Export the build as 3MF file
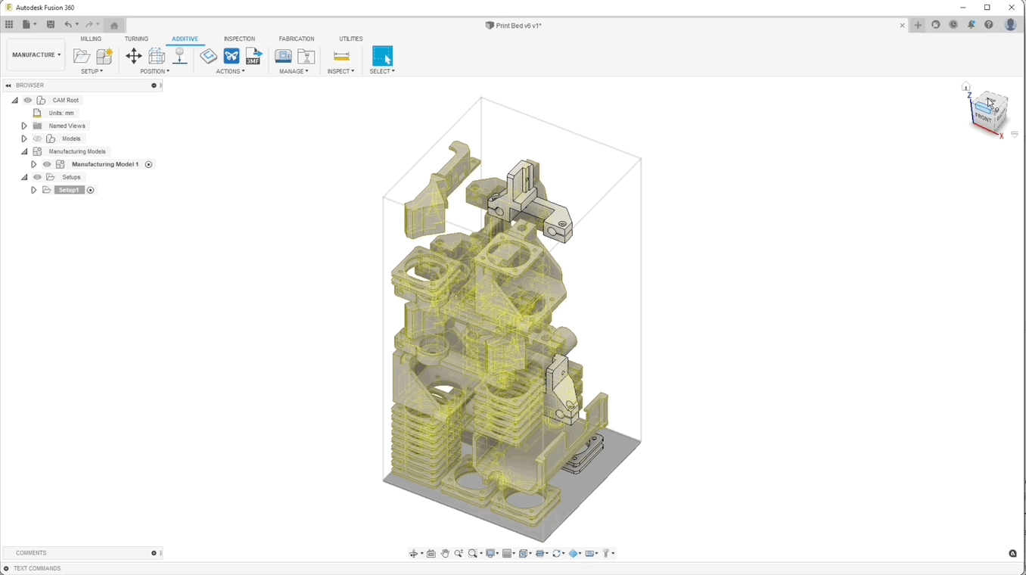1026x575 pixels. pos(253,56)
